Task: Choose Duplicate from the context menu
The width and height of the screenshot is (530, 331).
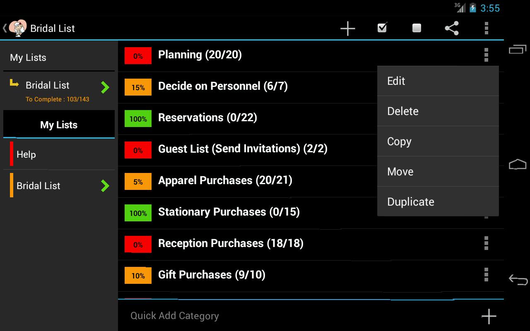Action: 438,201
